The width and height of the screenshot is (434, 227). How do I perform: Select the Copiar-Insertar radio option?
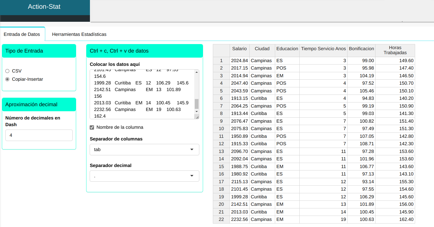(x=7, y=79)
